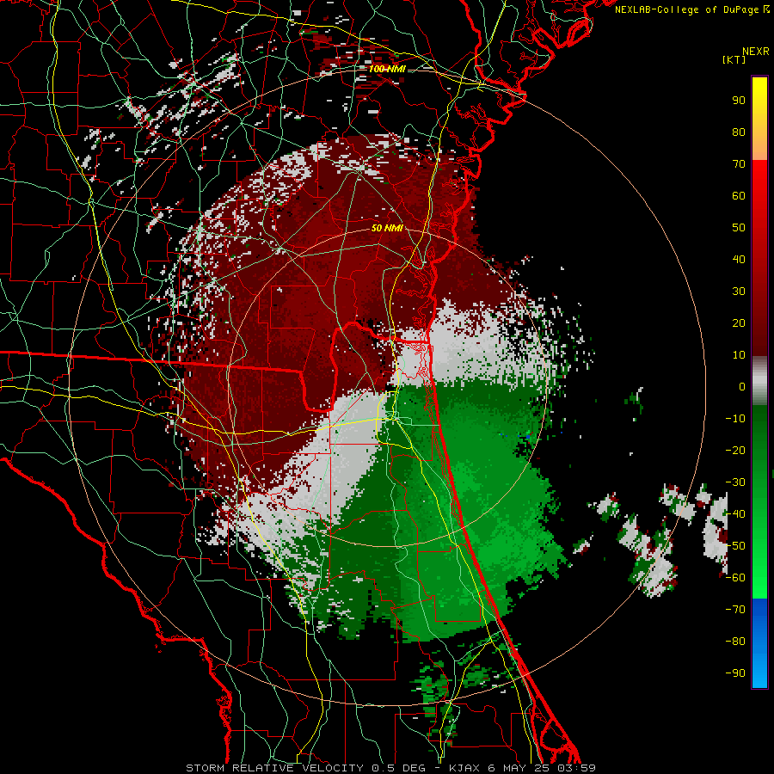
Task: Pick the gray zero-velocity segment of color bar
Action: (759, 381)
